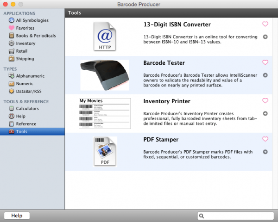Image resolution: width=278 pixels, height=222 pixels.
Task: Minimize the Barcode Producer window
Action: point(13,4)
